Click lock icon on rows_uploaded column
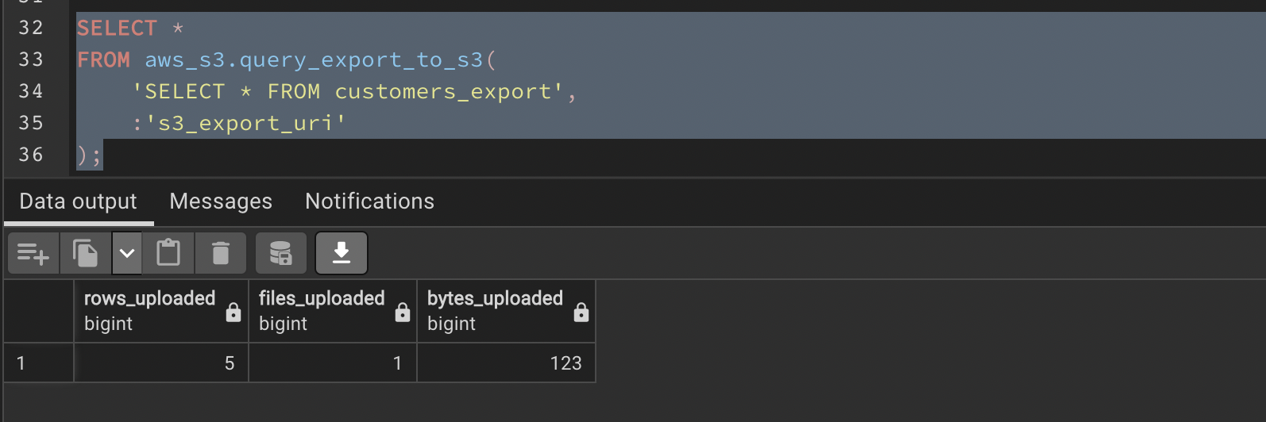This screenshot has height=422, width=1266. pos(234,313)
